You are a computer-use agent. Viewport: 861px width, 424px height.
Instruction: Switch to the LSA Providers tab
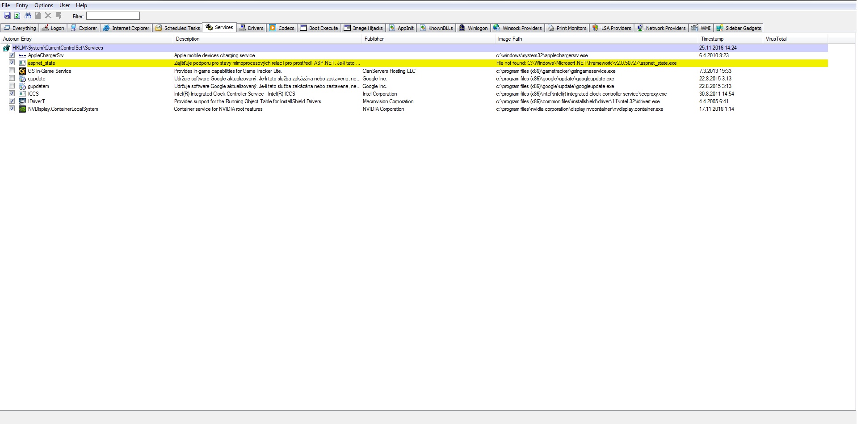click(x=612, y=28)
